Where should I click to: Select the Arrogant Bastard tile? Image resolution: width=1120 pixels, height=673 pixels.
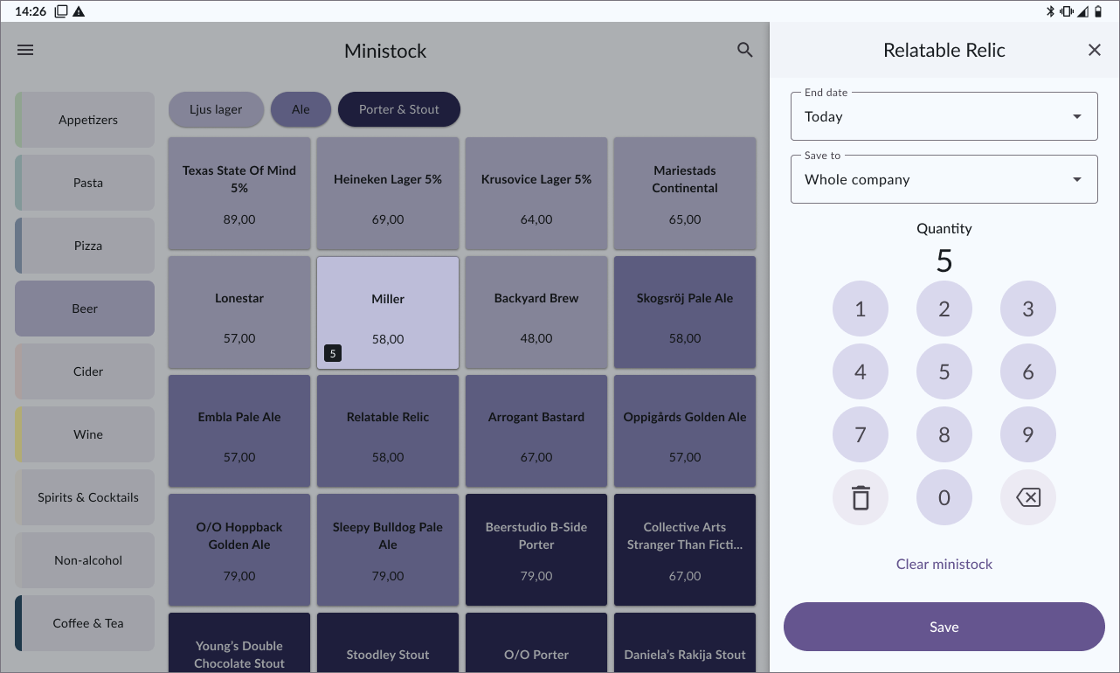pyautogui.click(x=536, y=431)
